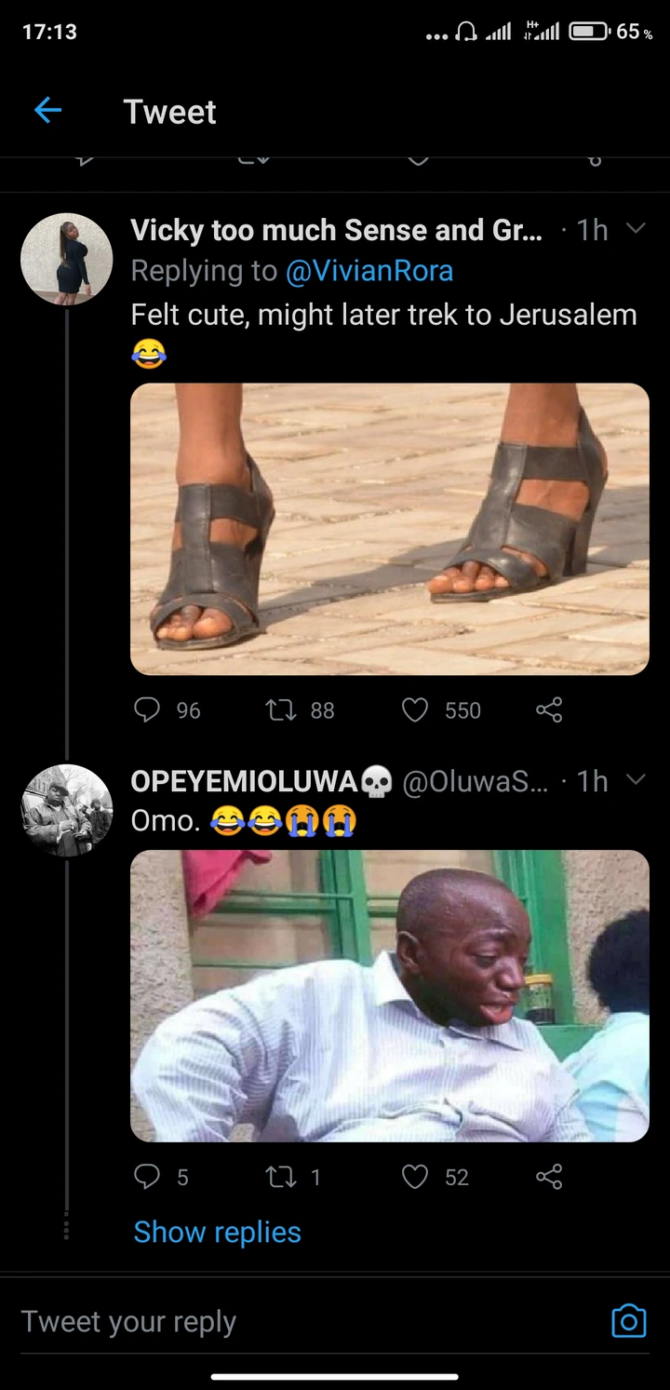
Task: Open the @VivianRora profile link
Action: tap(369, 271)
